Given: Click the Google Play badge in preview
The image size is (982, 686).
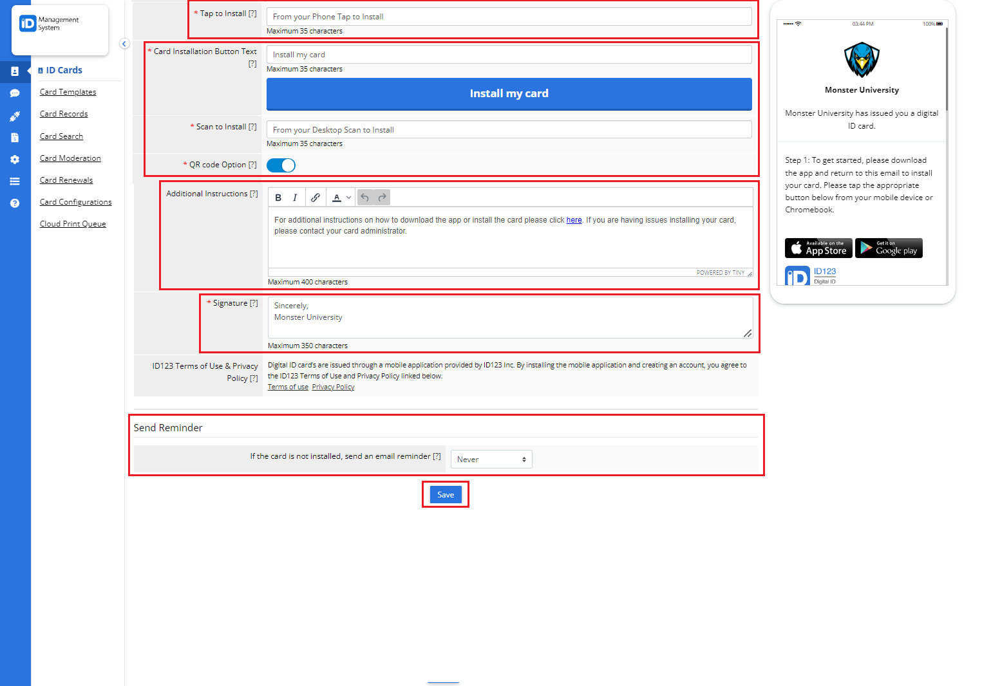Looking at the screenshot, I should pyautogui.click(x=889, y=248).
